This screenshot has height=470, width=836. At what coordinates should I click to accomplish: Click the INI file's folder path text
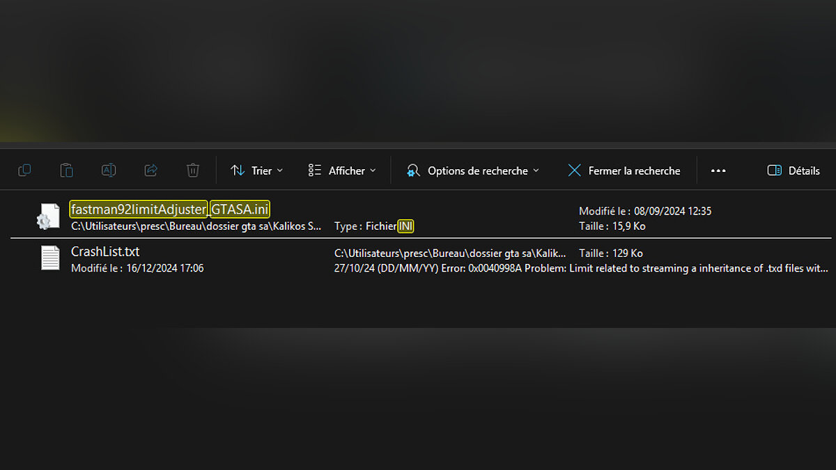[x=196, y=226]
